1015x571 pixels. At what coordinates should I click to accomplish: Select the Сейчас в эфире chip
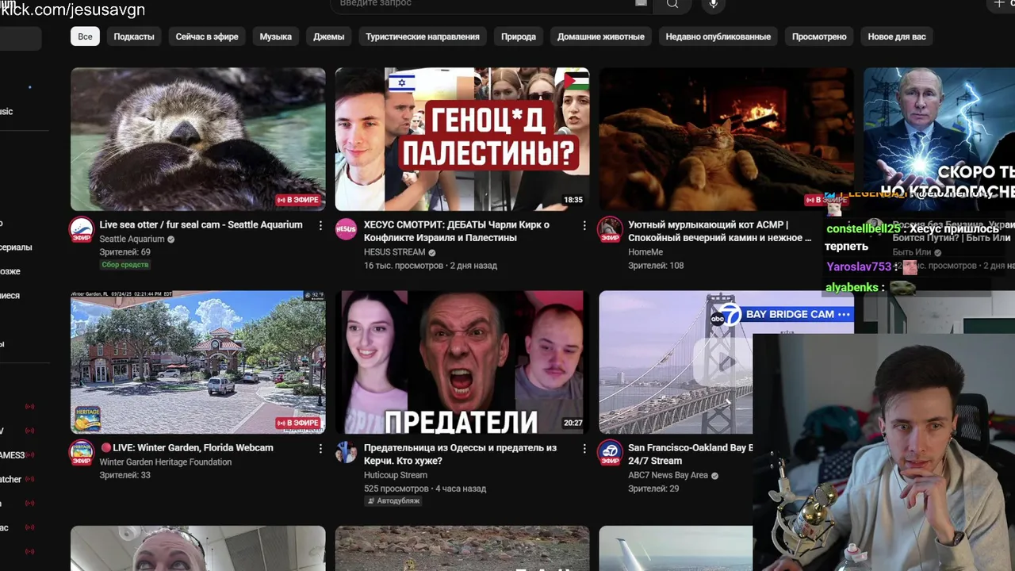(x=207, y=36)
